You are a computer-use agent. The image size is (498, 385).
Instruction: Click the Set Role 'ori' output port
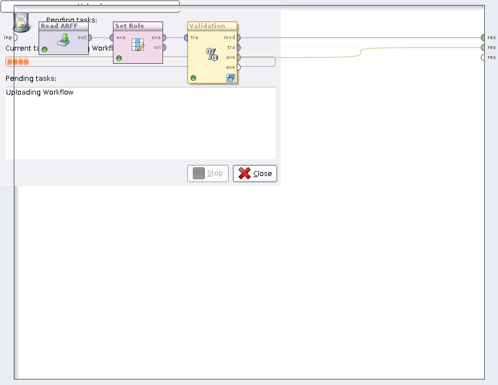164,47
